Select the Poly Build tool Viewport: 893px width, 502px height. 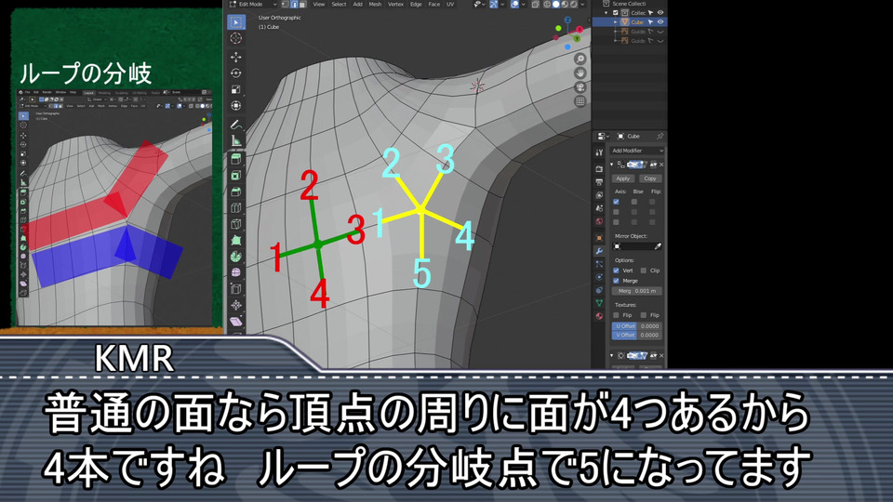[235, 240]
